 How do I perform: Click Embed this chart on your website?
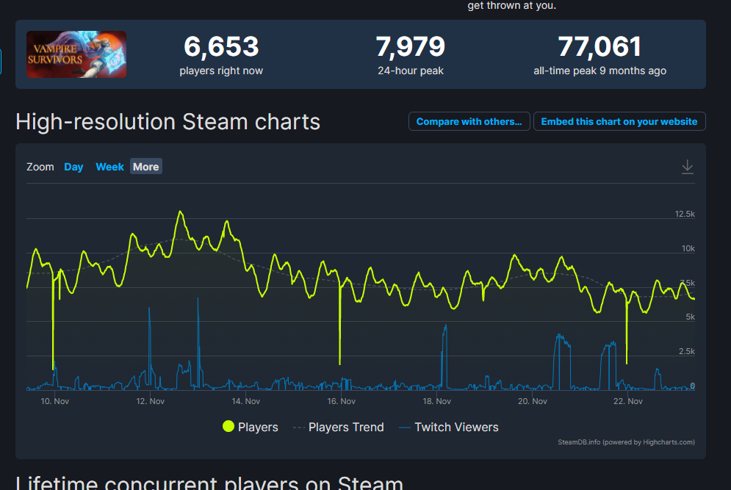(619, 122)
